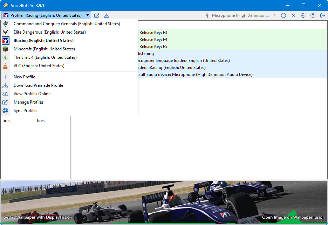This screenshot has width=328, height=225.
Task: Open View Profiles Online
Action: coord(32,94)
